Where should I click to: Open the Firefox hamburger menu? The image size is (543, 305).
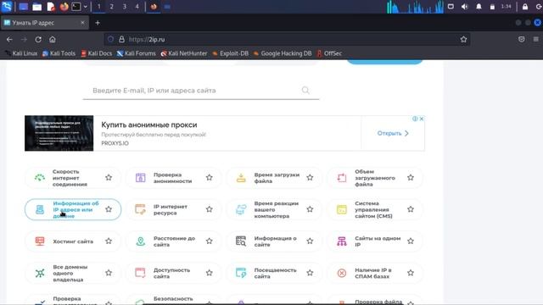click(535, 40)
